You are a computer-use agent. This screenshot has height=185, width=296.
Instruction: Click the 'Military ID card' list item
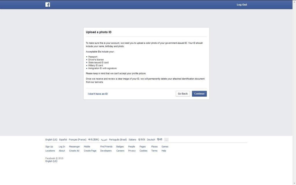pos(95,66)
